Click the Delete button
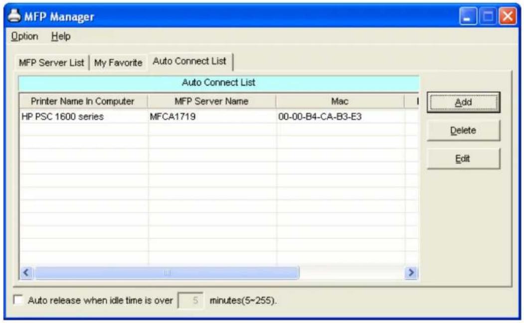This screenshot has height=323, width=524. (463, 130)
